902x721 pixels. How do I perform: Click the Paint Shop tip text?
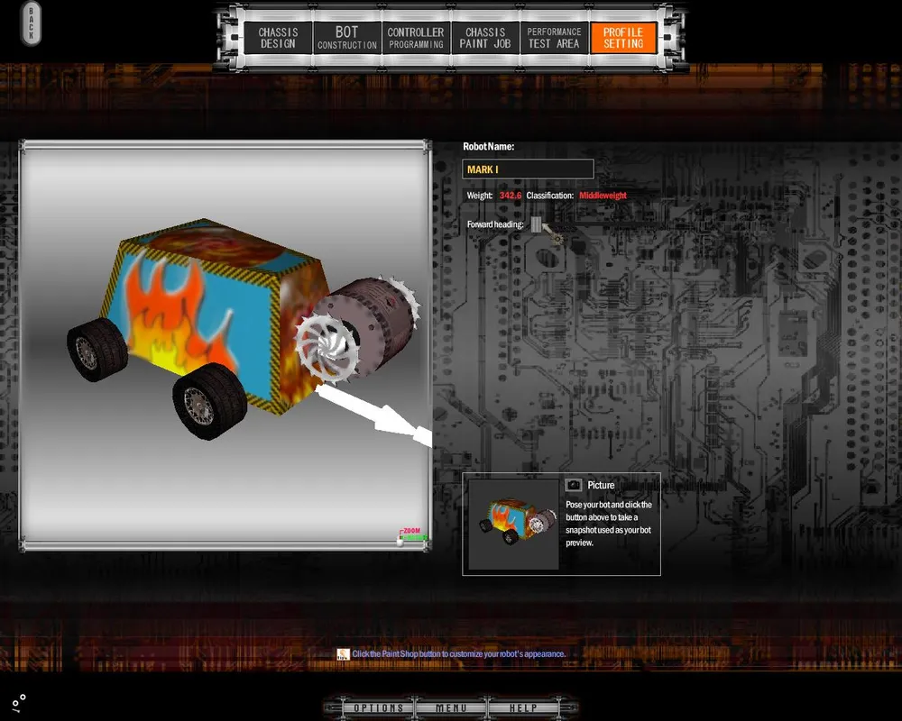point(458,653)
